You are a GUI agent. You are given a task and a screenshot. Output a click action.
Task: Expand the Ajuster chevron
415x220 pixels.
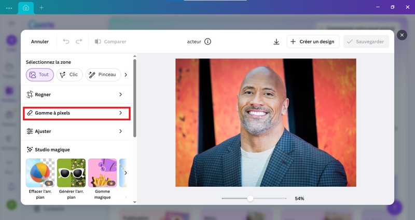(120, 131)
